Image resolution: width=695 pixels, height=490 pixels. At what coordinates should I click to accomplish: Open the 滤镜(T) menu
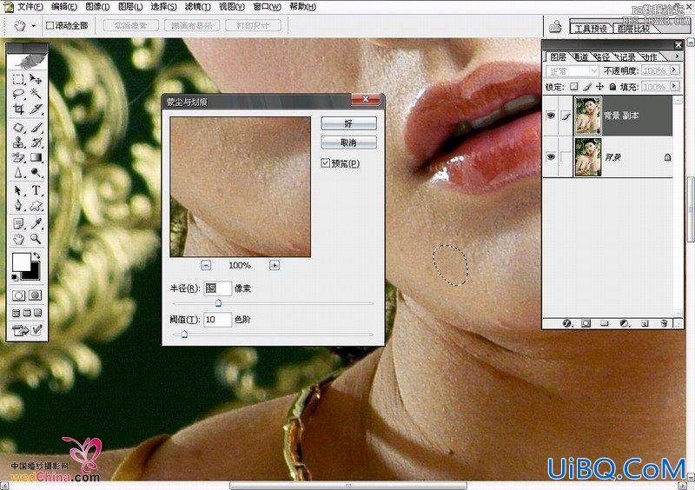pos(198,7)
